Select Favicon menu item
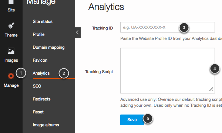Viewport: 222px width, 133px height. [x=40, y=60]
